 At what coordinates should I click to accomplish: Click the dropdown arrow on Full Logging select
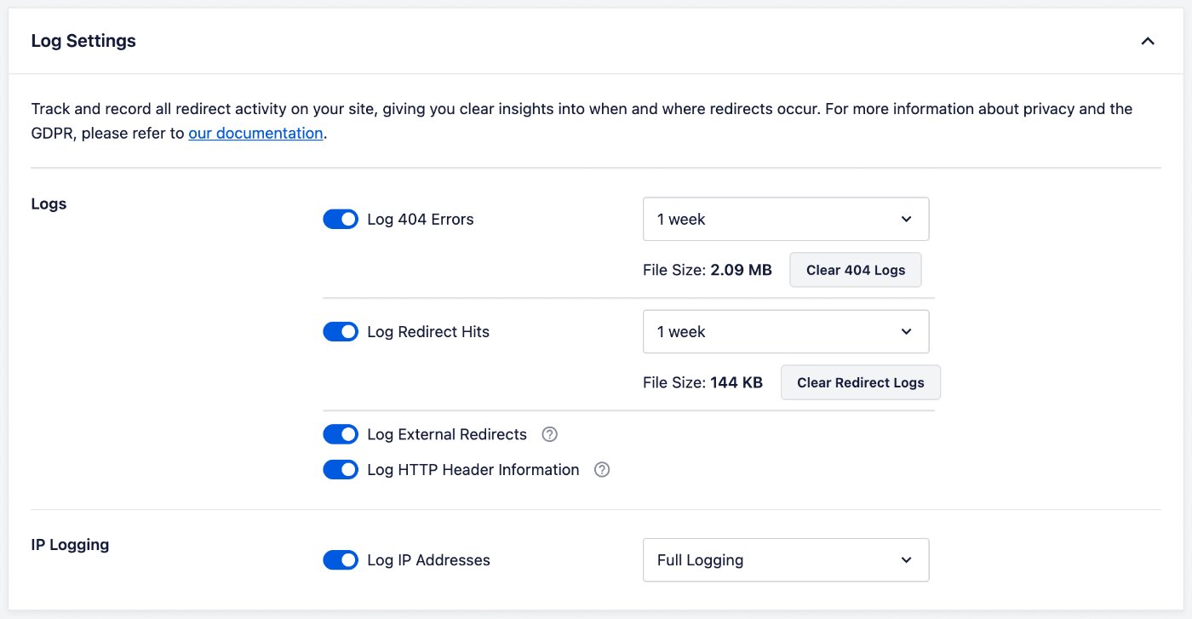[x=906, y=559]
